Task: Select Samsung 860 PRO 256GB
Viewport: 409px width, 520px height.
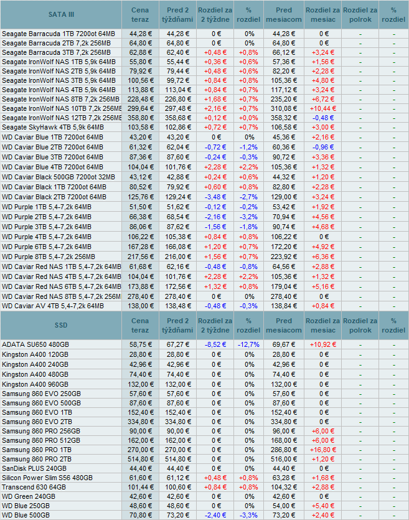Action: click(x=40, y=431)
